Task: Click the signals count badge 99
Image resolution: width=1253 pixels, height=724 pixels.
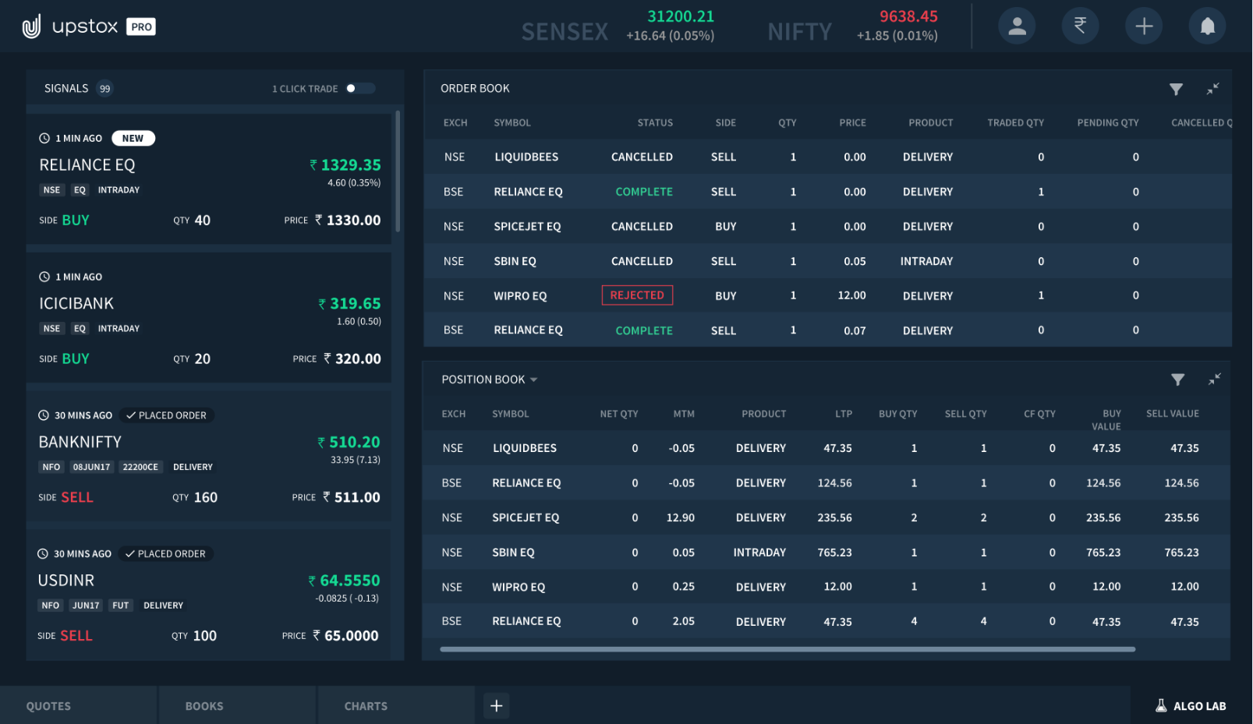Action: [104, 89]
